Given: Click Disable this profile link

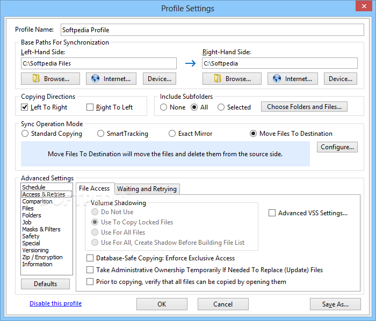Looking at the screenshot, I should click(56, 303).
